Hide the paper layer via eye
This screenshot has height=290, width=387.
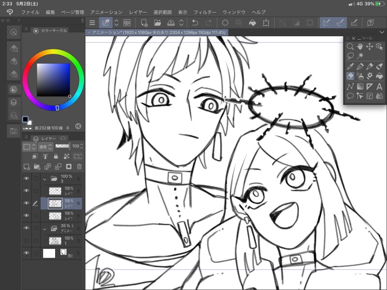[27, 253]
